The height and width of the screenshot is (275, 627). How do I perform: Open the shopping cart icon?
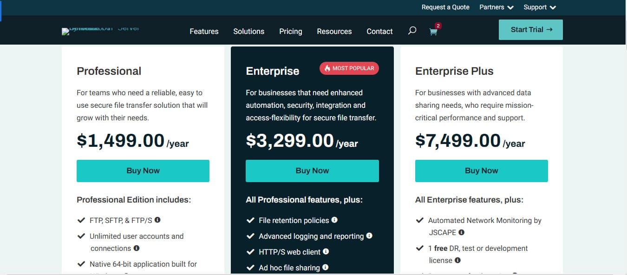click(433, 32)
